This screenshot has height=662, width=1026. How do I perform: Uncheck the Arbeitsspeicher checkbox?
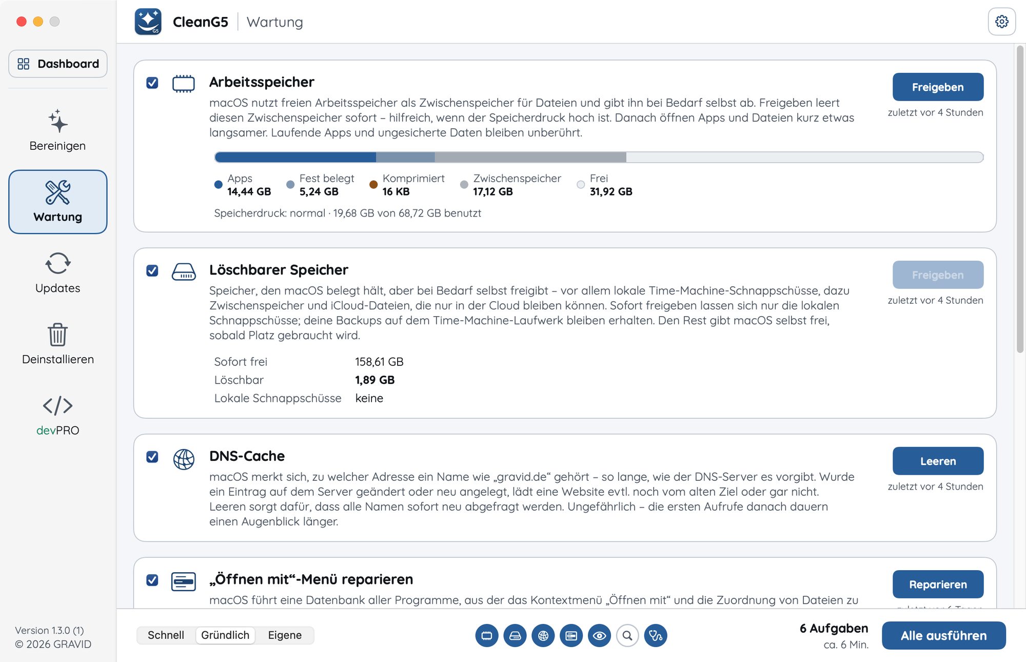click(152, 83)
